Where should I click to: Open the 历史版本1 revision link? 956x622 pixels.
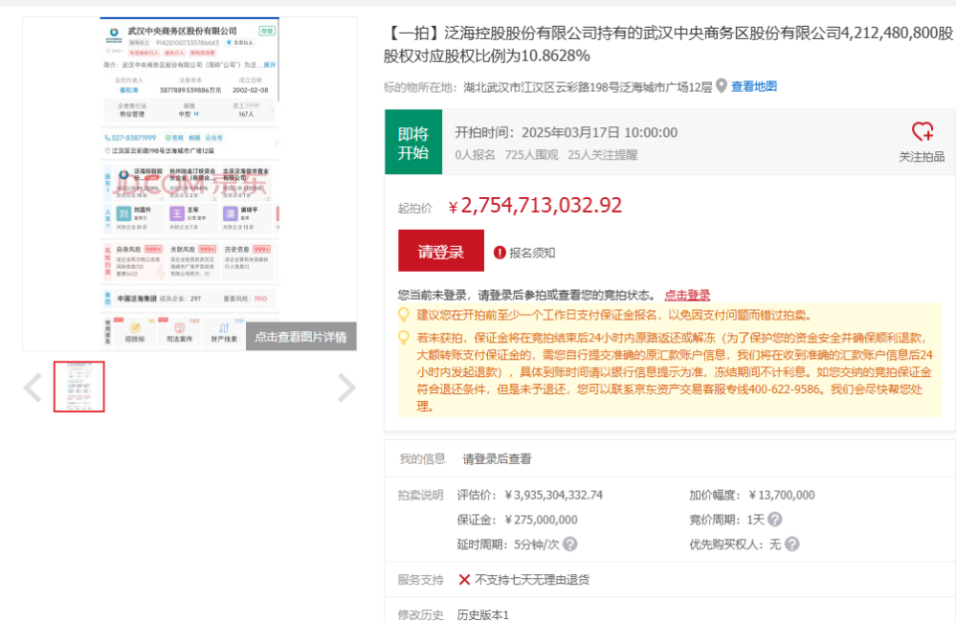coord(483,615)
